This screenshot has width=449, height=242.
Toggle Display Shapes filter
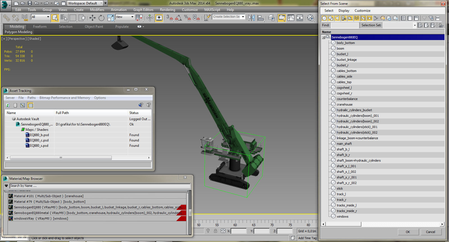click(x=331, y=18)
